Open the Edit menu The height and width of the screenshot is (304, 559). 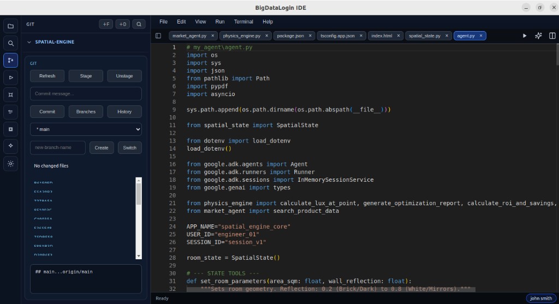181,22
